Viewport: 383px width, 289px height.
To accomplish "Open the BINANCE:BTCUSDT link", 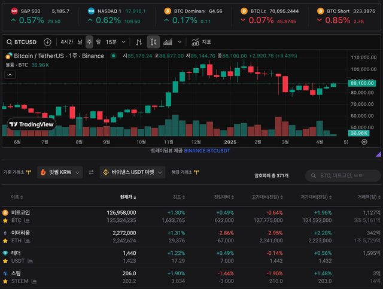I will click(207, 151).
